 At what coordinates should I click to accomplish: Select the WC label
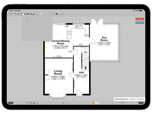tap(86, 52)
